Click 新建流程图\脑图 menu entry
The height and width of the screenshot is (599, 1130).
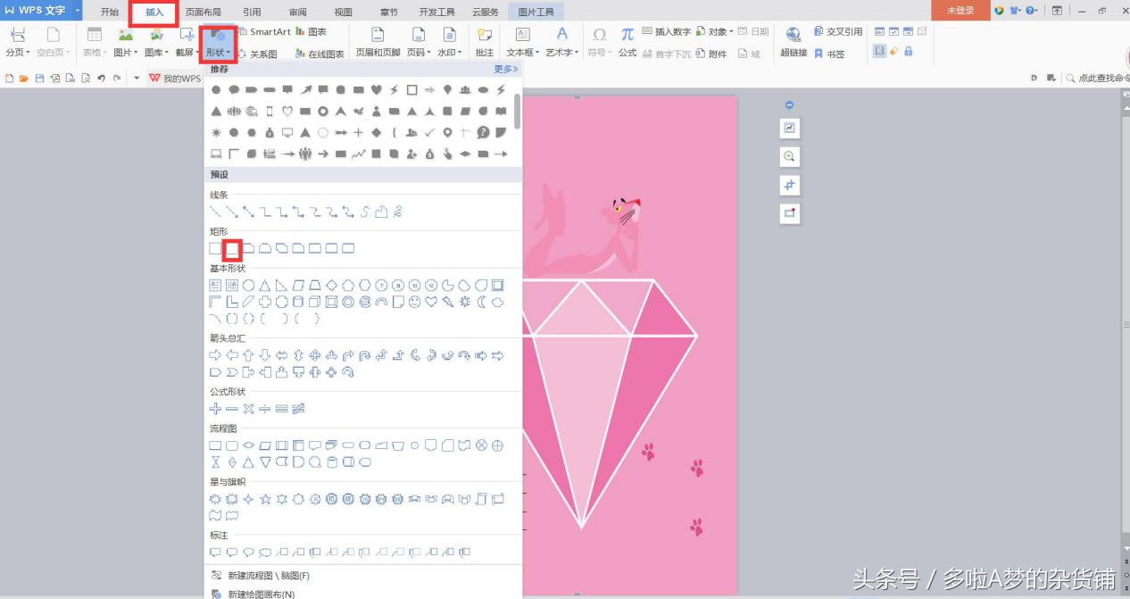tap(268, 576)
